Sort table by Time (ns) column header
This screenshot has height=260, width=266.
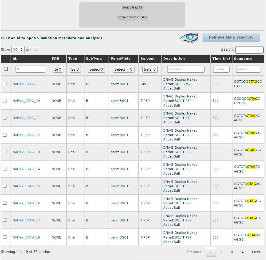(221, 59)
